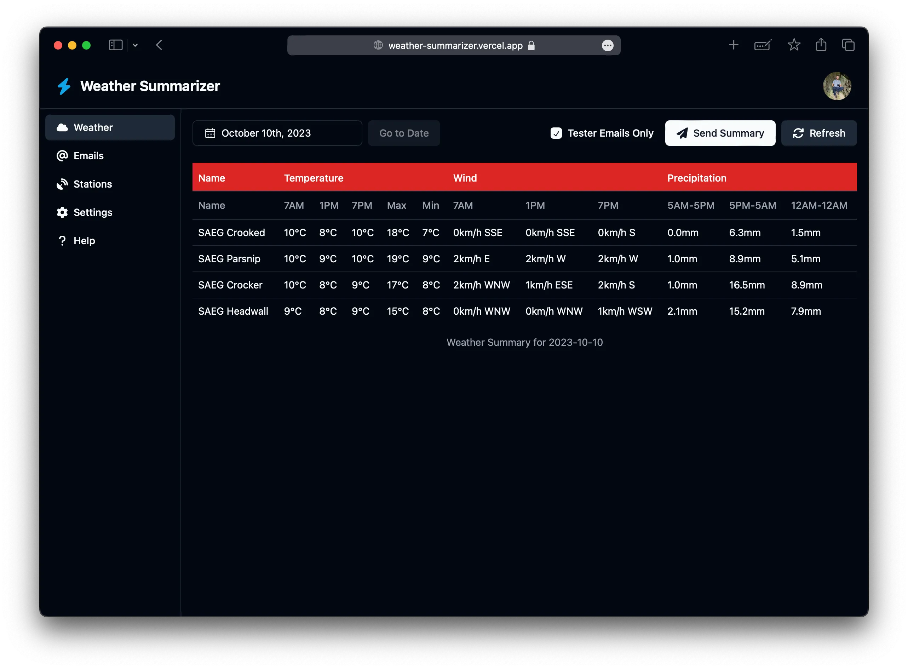908x669 pixels.
Task: Select the cloud icon beside Weather
Action: pyautogui.click(x=63, y=127)
